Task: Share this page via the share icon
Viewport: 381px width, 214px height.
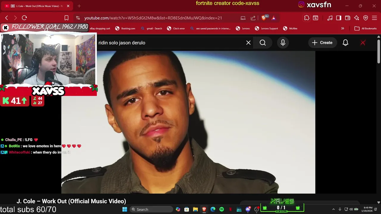Action: [253, 18]
